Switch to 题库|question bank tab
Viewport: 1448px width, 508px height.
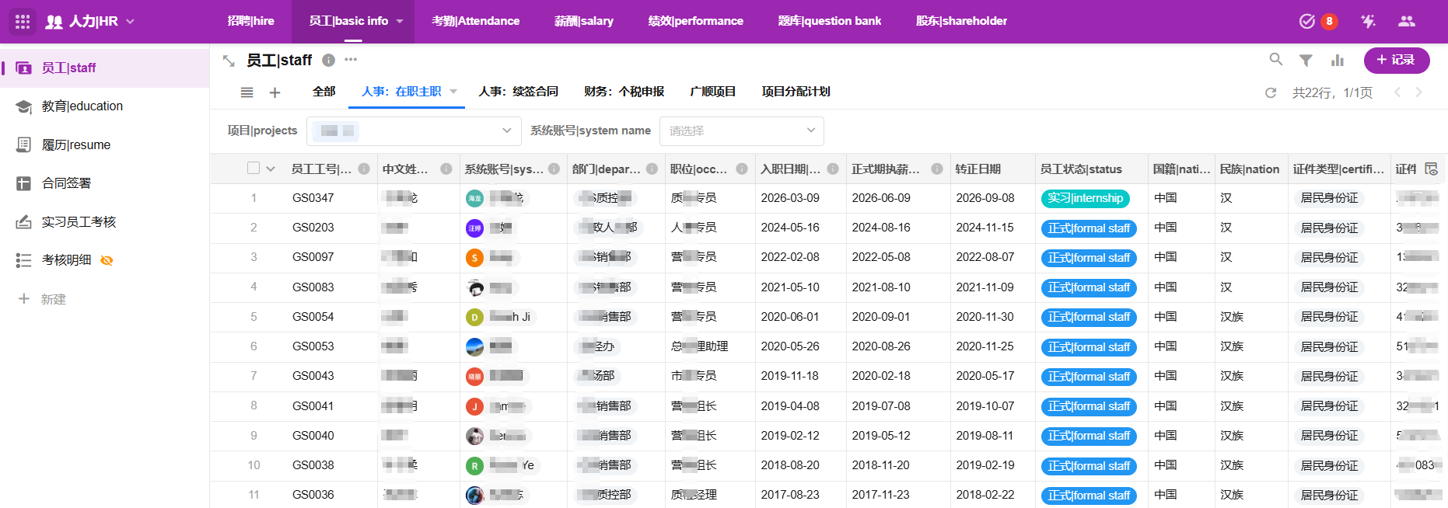829,21
